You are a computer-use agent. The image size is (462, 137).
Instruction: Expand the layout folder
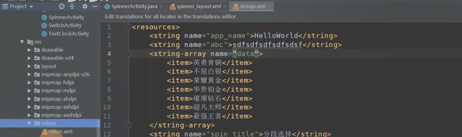coord(30,66)
